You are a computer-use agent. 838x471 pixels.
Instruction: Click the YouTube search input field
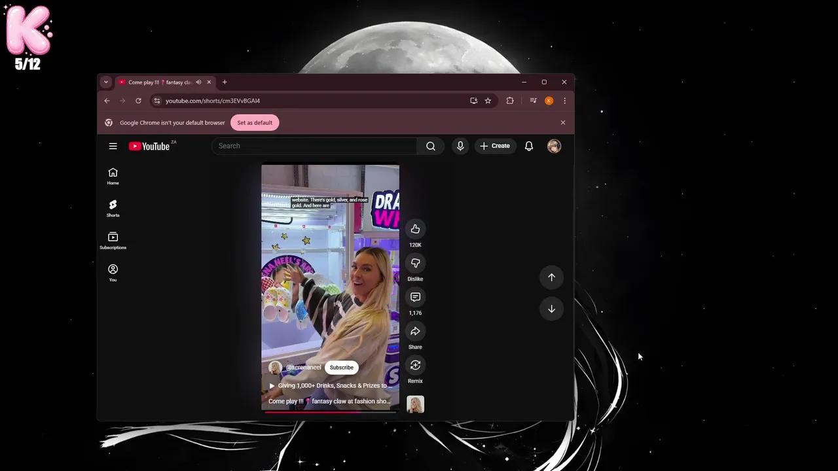pos(314,146)
